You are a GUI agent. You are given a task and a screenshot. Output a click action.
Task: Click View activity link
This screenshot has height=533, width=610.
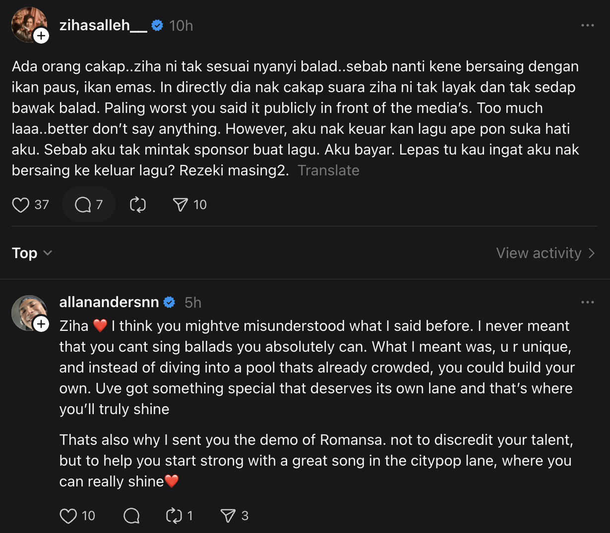[x=545, y=253]
